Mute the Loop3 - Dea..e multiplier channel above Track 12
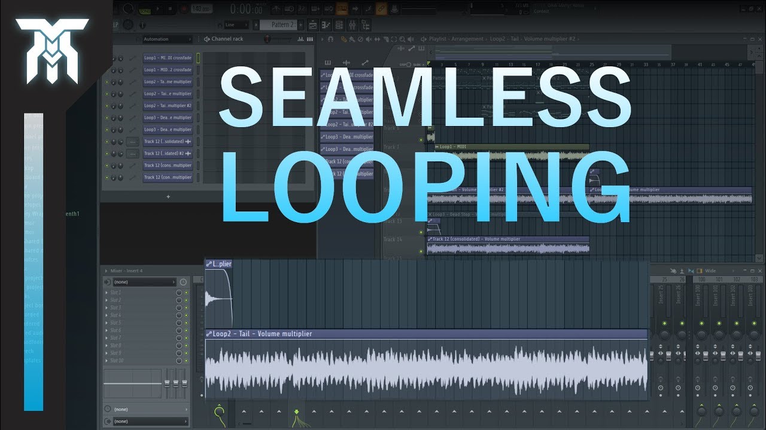766x430 pixels. [x=107, y=130]
